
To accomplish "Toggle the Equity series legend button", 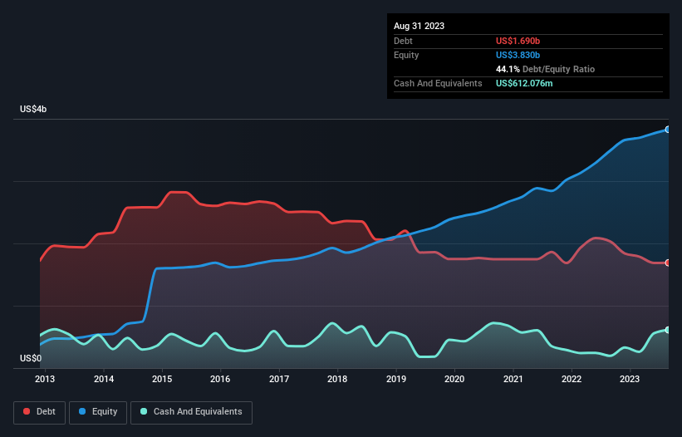I will [x=98, y=412].
